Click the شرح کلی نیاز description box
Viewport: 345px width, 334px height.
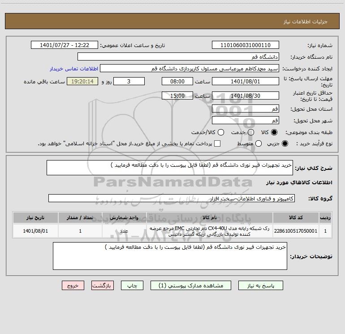(x=170, y=168)
